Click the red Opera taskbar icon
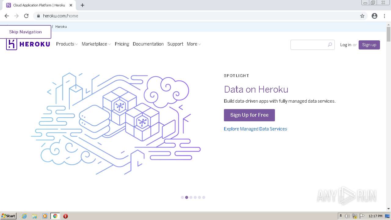This screenshot has height=220, width=391. (65, 216)
